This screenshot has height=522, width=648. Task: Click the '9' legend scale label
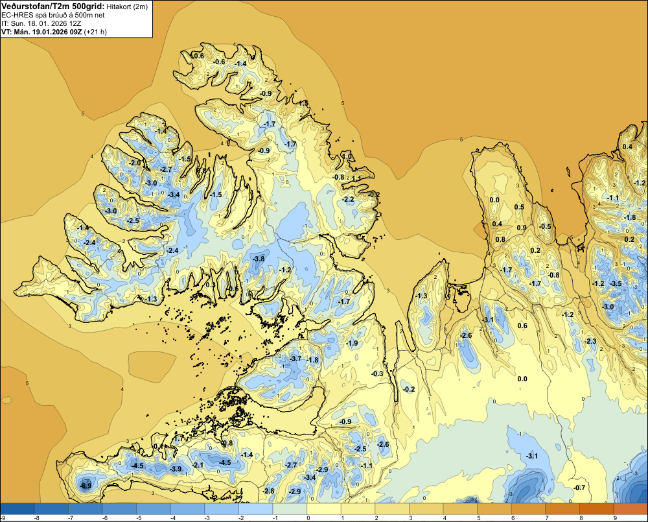pos(614,517)
